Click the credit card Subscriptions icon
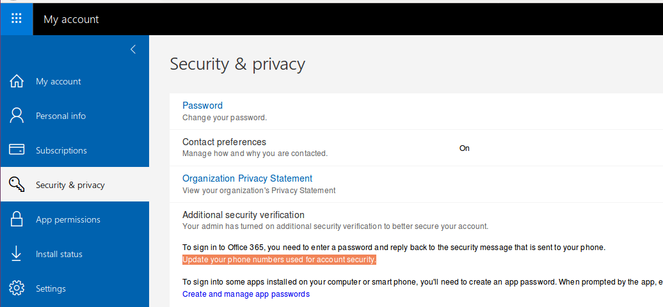The width and height of the screenshot is (663, 307). pos(17,150)
